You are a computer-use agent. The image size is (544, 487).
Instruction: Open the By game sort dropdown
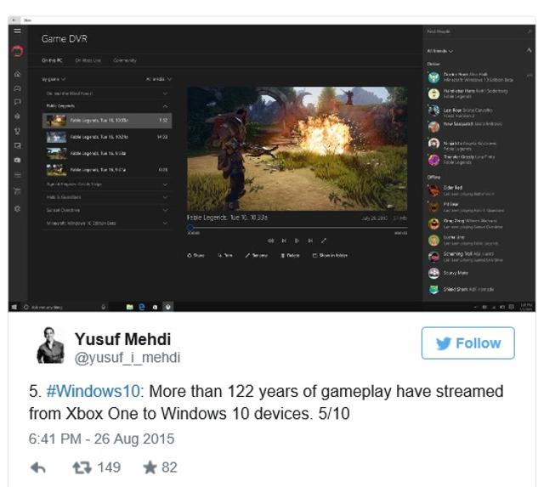click(x=54, y=79)
